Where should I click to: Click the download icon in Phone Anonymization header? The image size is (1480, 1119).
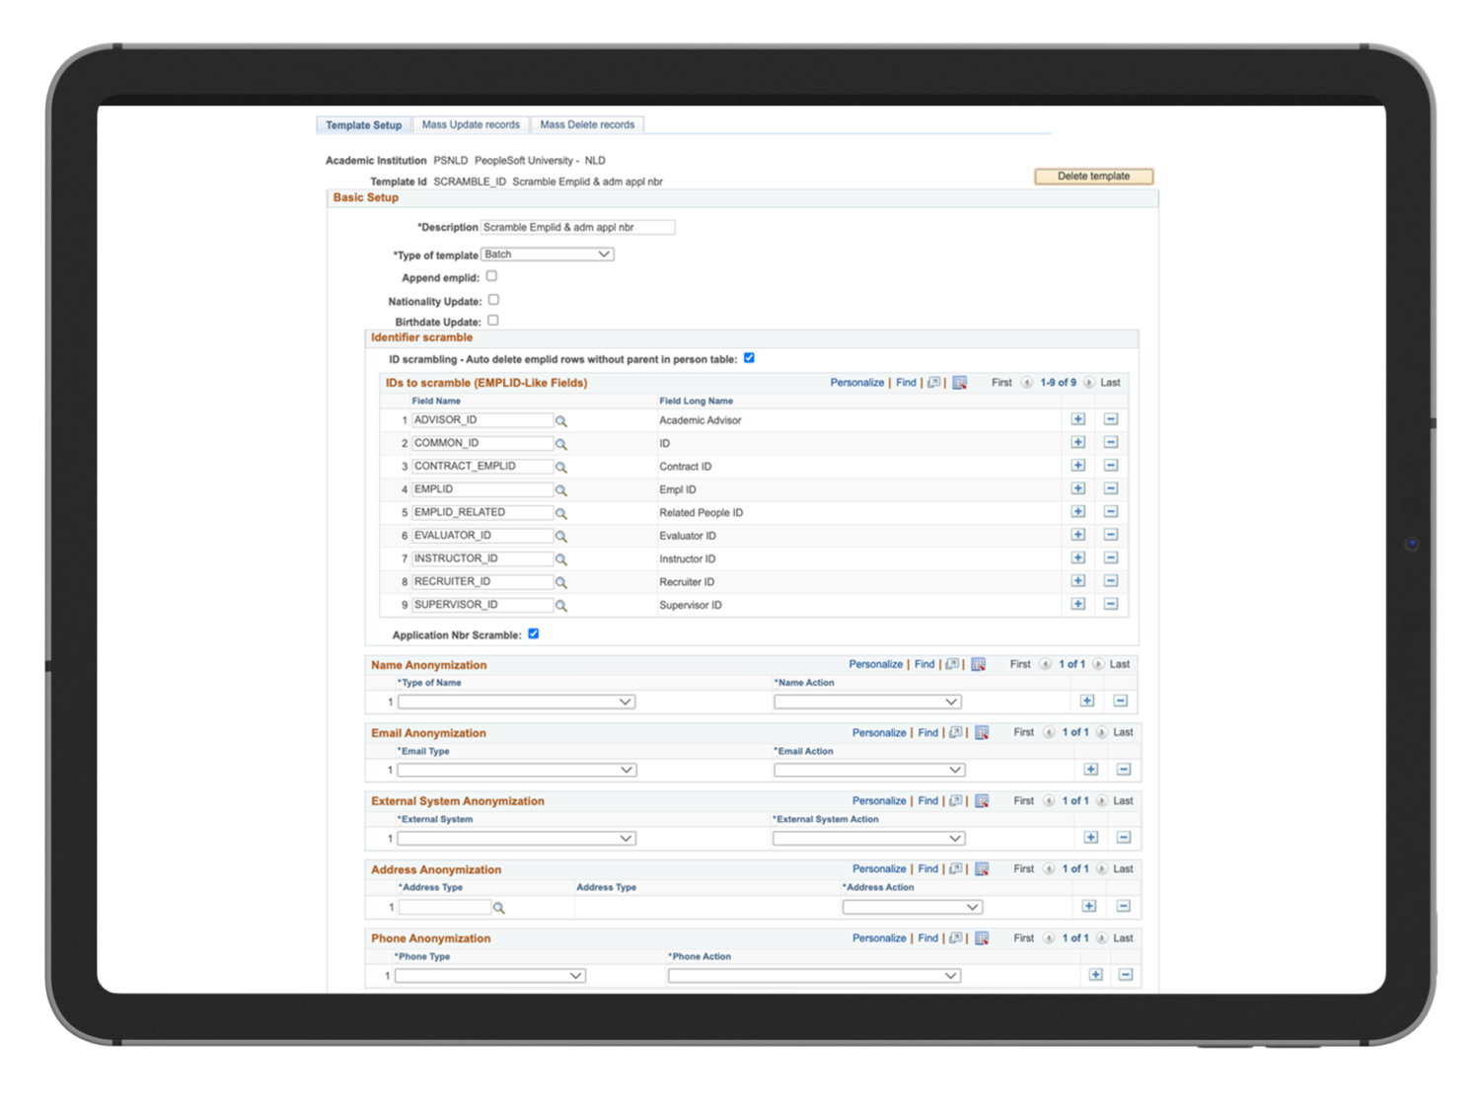tap(982, 938)
